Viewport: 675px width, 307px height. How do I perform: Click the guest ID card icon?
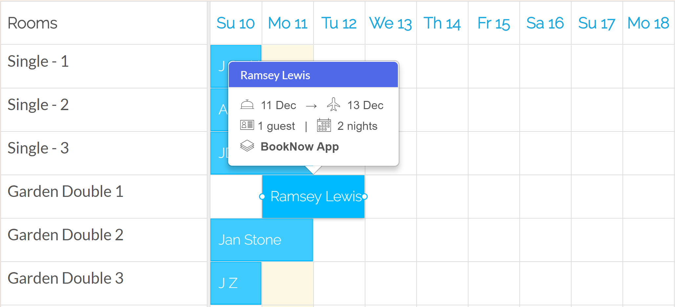point(247,125)
